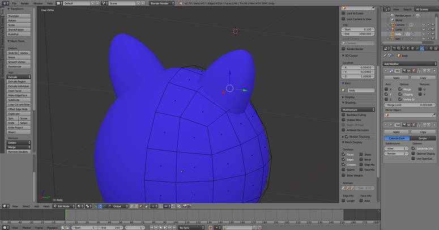Viewport: 439px width, 230px height.
Task: Click the pivot point selector icon
Action: click(89, 206)
